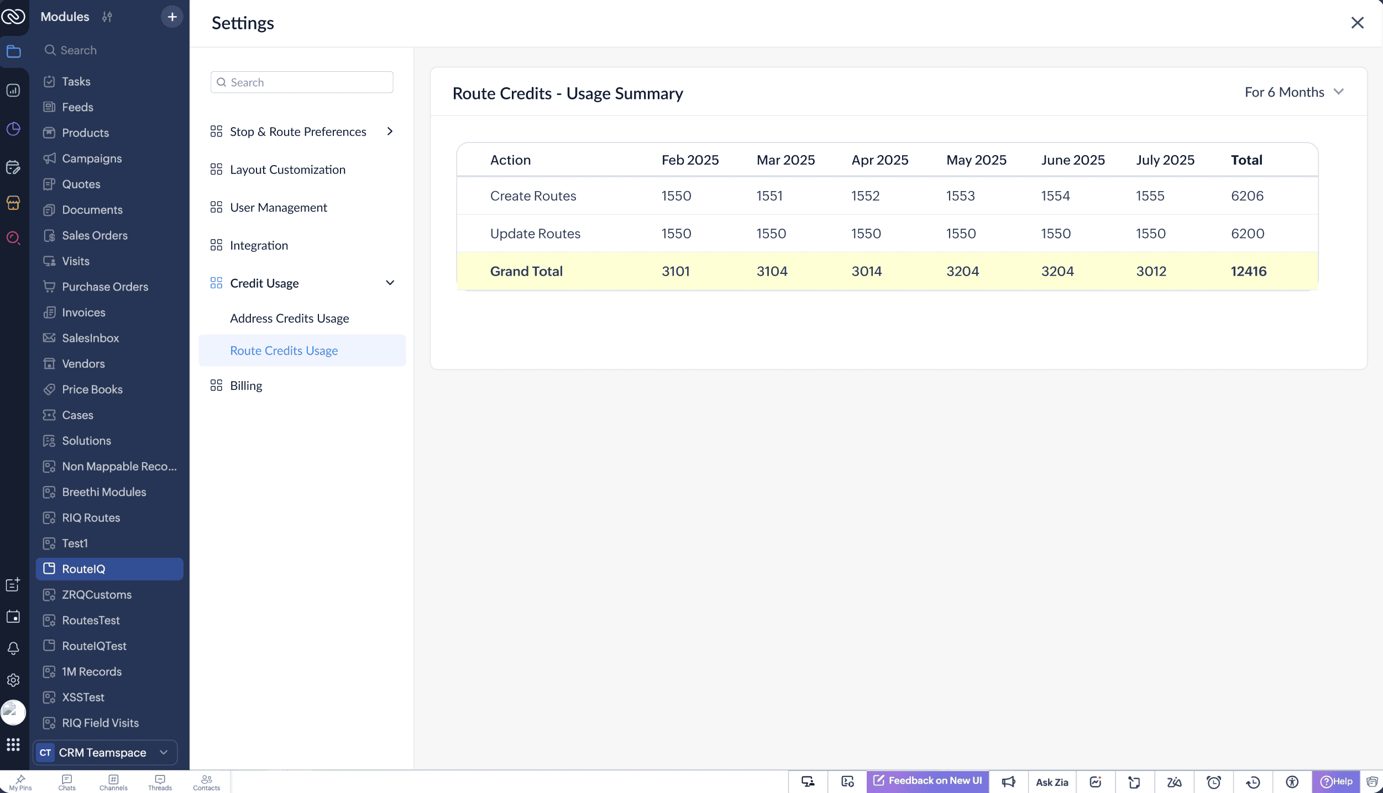
Task: Open Billing settings
Action: (246, 385)
